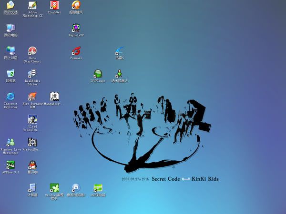Select the Nero Burning ROM shortcut
This screenshot has height=214, width=286.
pos(32,96)
